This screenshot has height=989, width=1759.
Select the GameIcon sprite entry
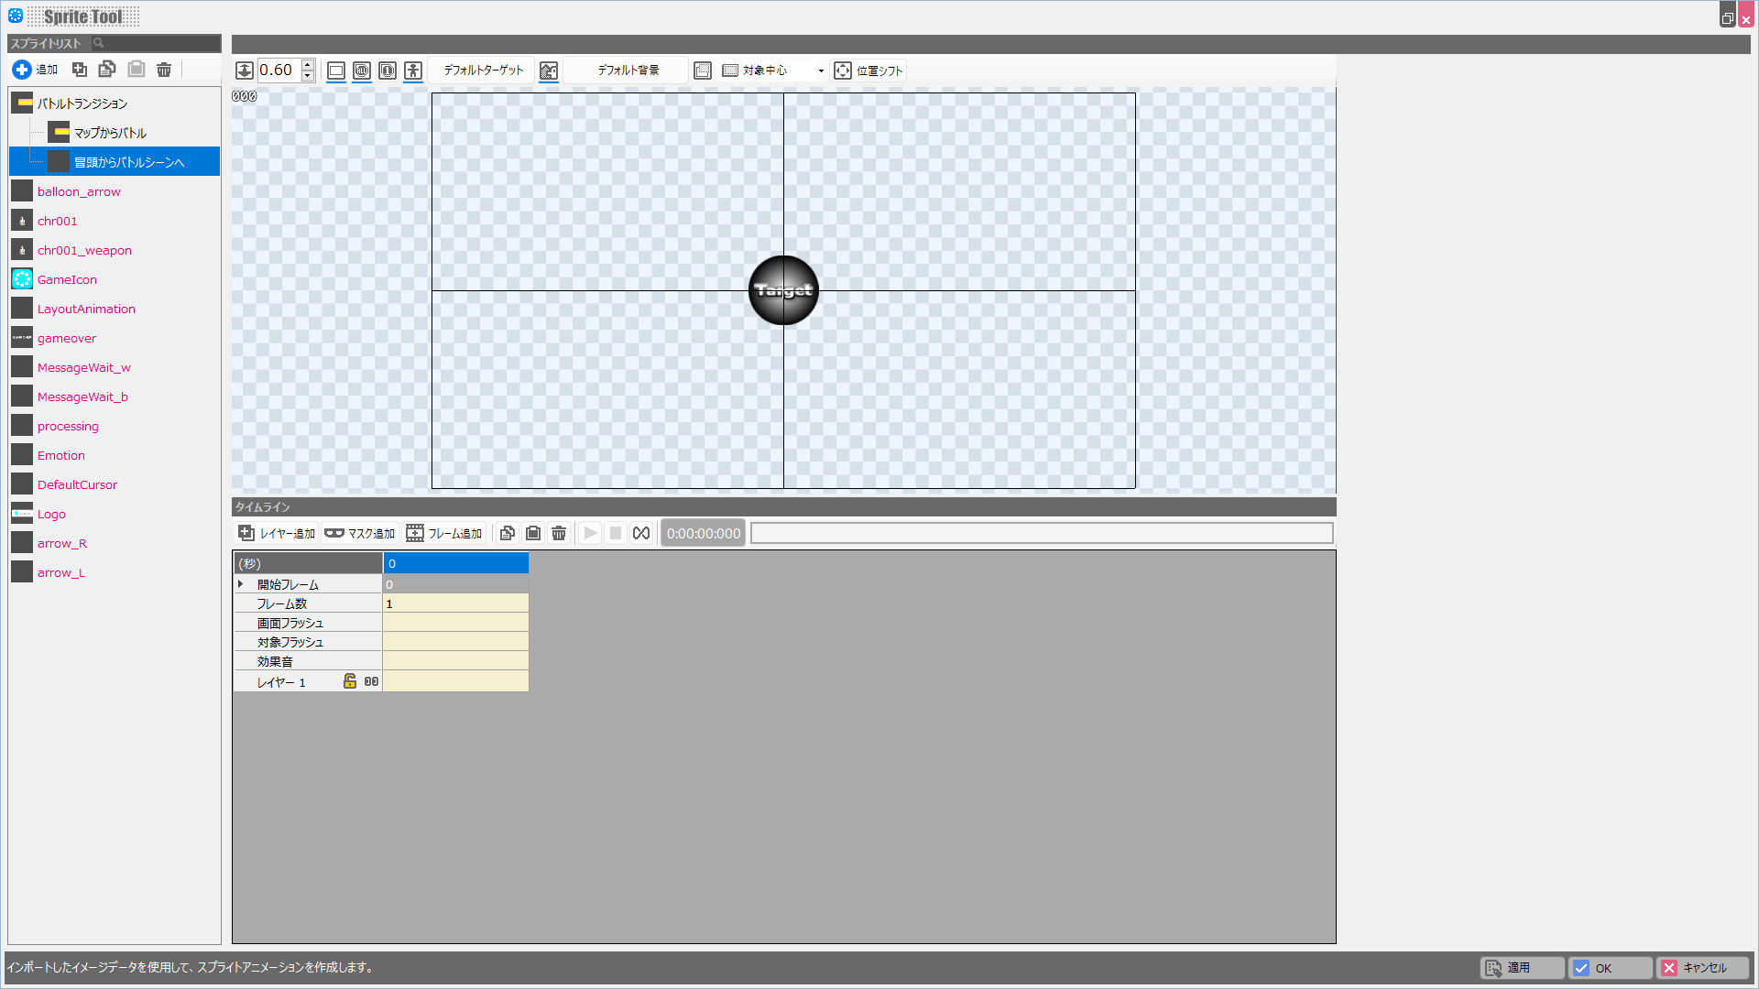point(67,279)
